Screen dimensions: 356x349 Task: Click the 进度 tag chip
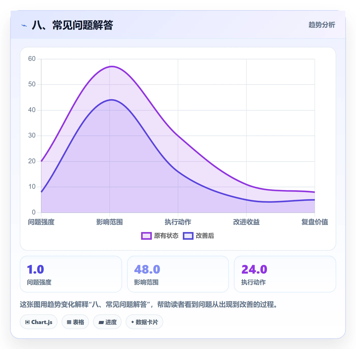[107, 322]
